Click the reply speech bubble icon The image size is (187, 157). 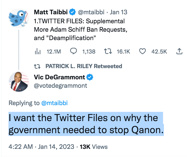(x=74, y=51)
